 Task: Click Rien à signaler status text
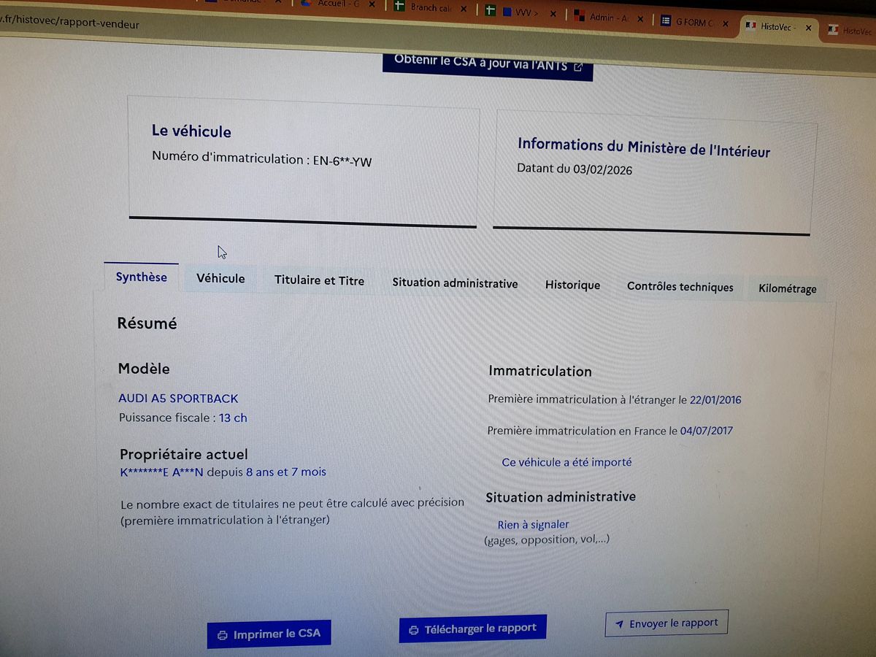(533, 525)
